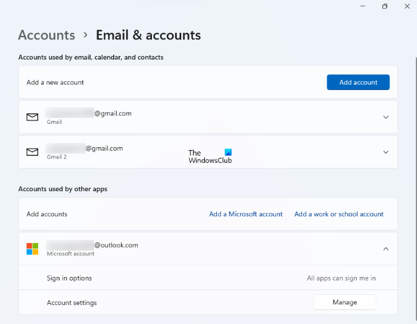Click Add a work or school account
The image size is (417, 324).
(339, 214)
